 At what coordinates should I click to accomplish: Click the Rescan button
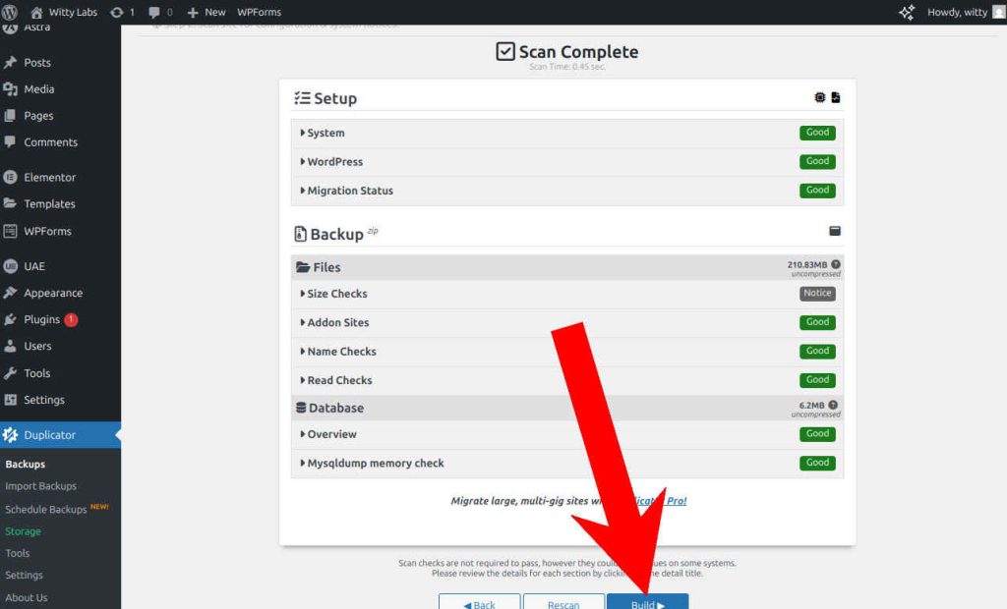(x=563, y=602)
